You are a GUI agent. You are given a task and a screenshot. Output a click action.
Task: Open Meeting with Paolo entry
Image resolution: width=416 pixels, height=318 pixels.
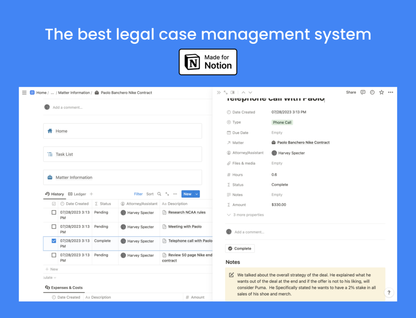[185, 227]
